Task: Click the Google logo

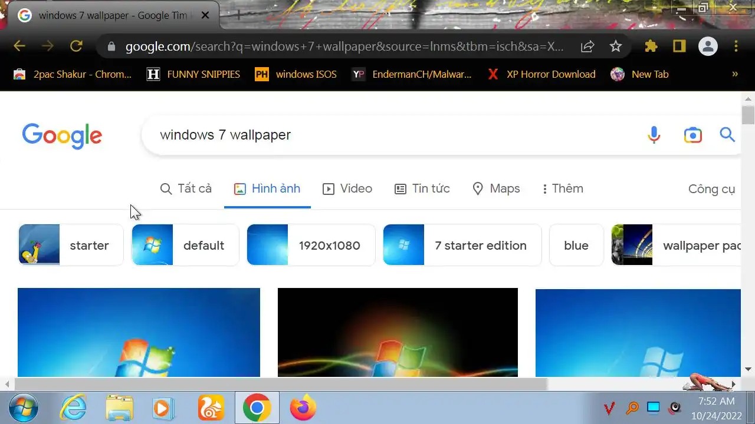Action: pyautogui.click(x=62, y=135)
